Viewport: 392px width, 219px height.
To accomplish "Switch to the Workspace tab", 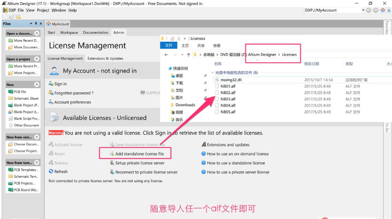I will coord(69,33).
